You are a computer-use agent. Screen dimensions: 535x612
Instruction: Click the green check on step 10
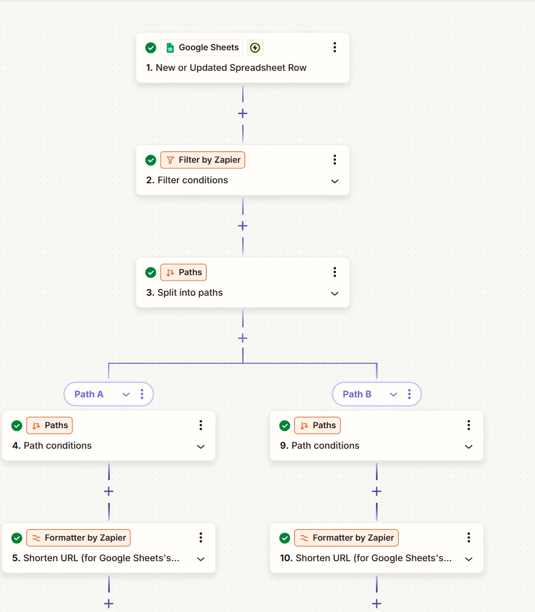[x=285, y=538]
